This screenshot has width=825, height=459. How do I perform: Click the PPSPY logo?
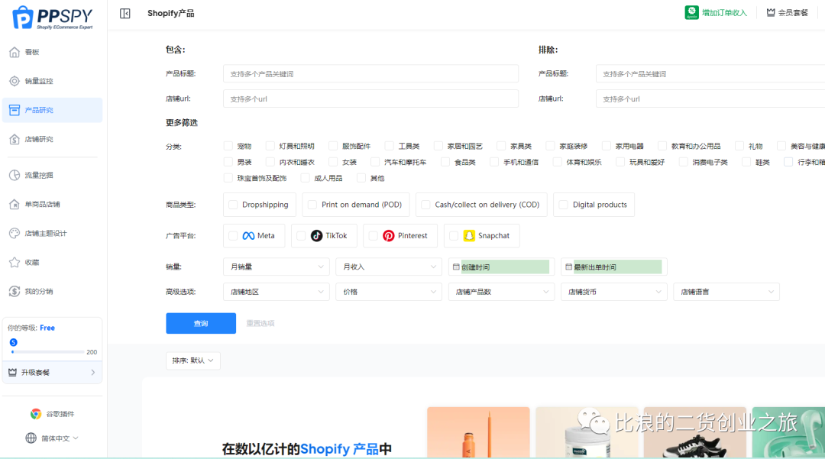click(x=52, y=18)
